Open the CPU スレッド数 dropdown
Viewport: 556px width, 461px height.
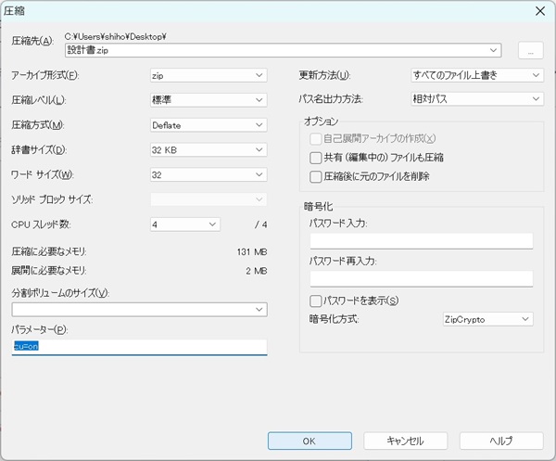pyautogui.click(x=185, y=224)
